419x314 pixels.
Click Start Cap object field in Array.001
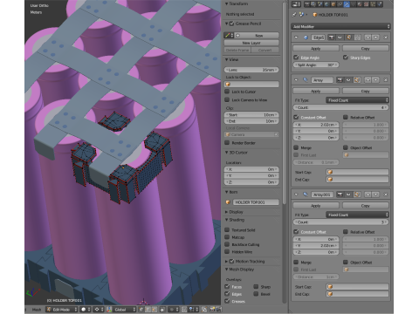357,287
